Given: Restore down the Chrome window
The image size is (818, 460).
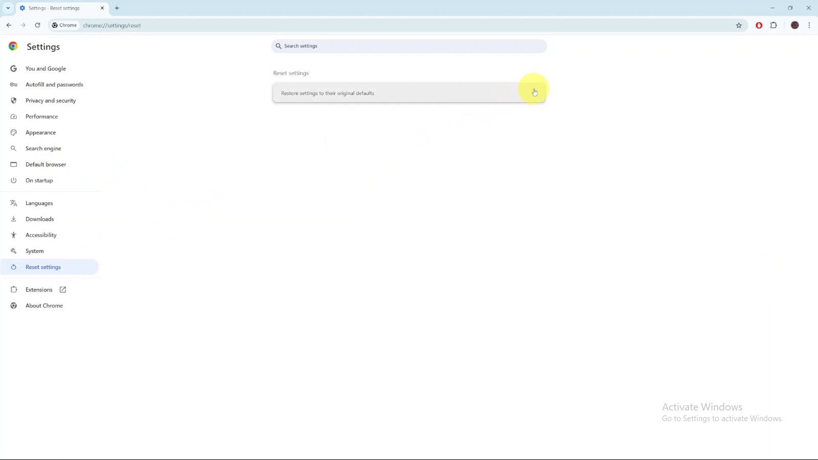Looking at the screenshot, I should pyautogui.click(x=790, y=8).
